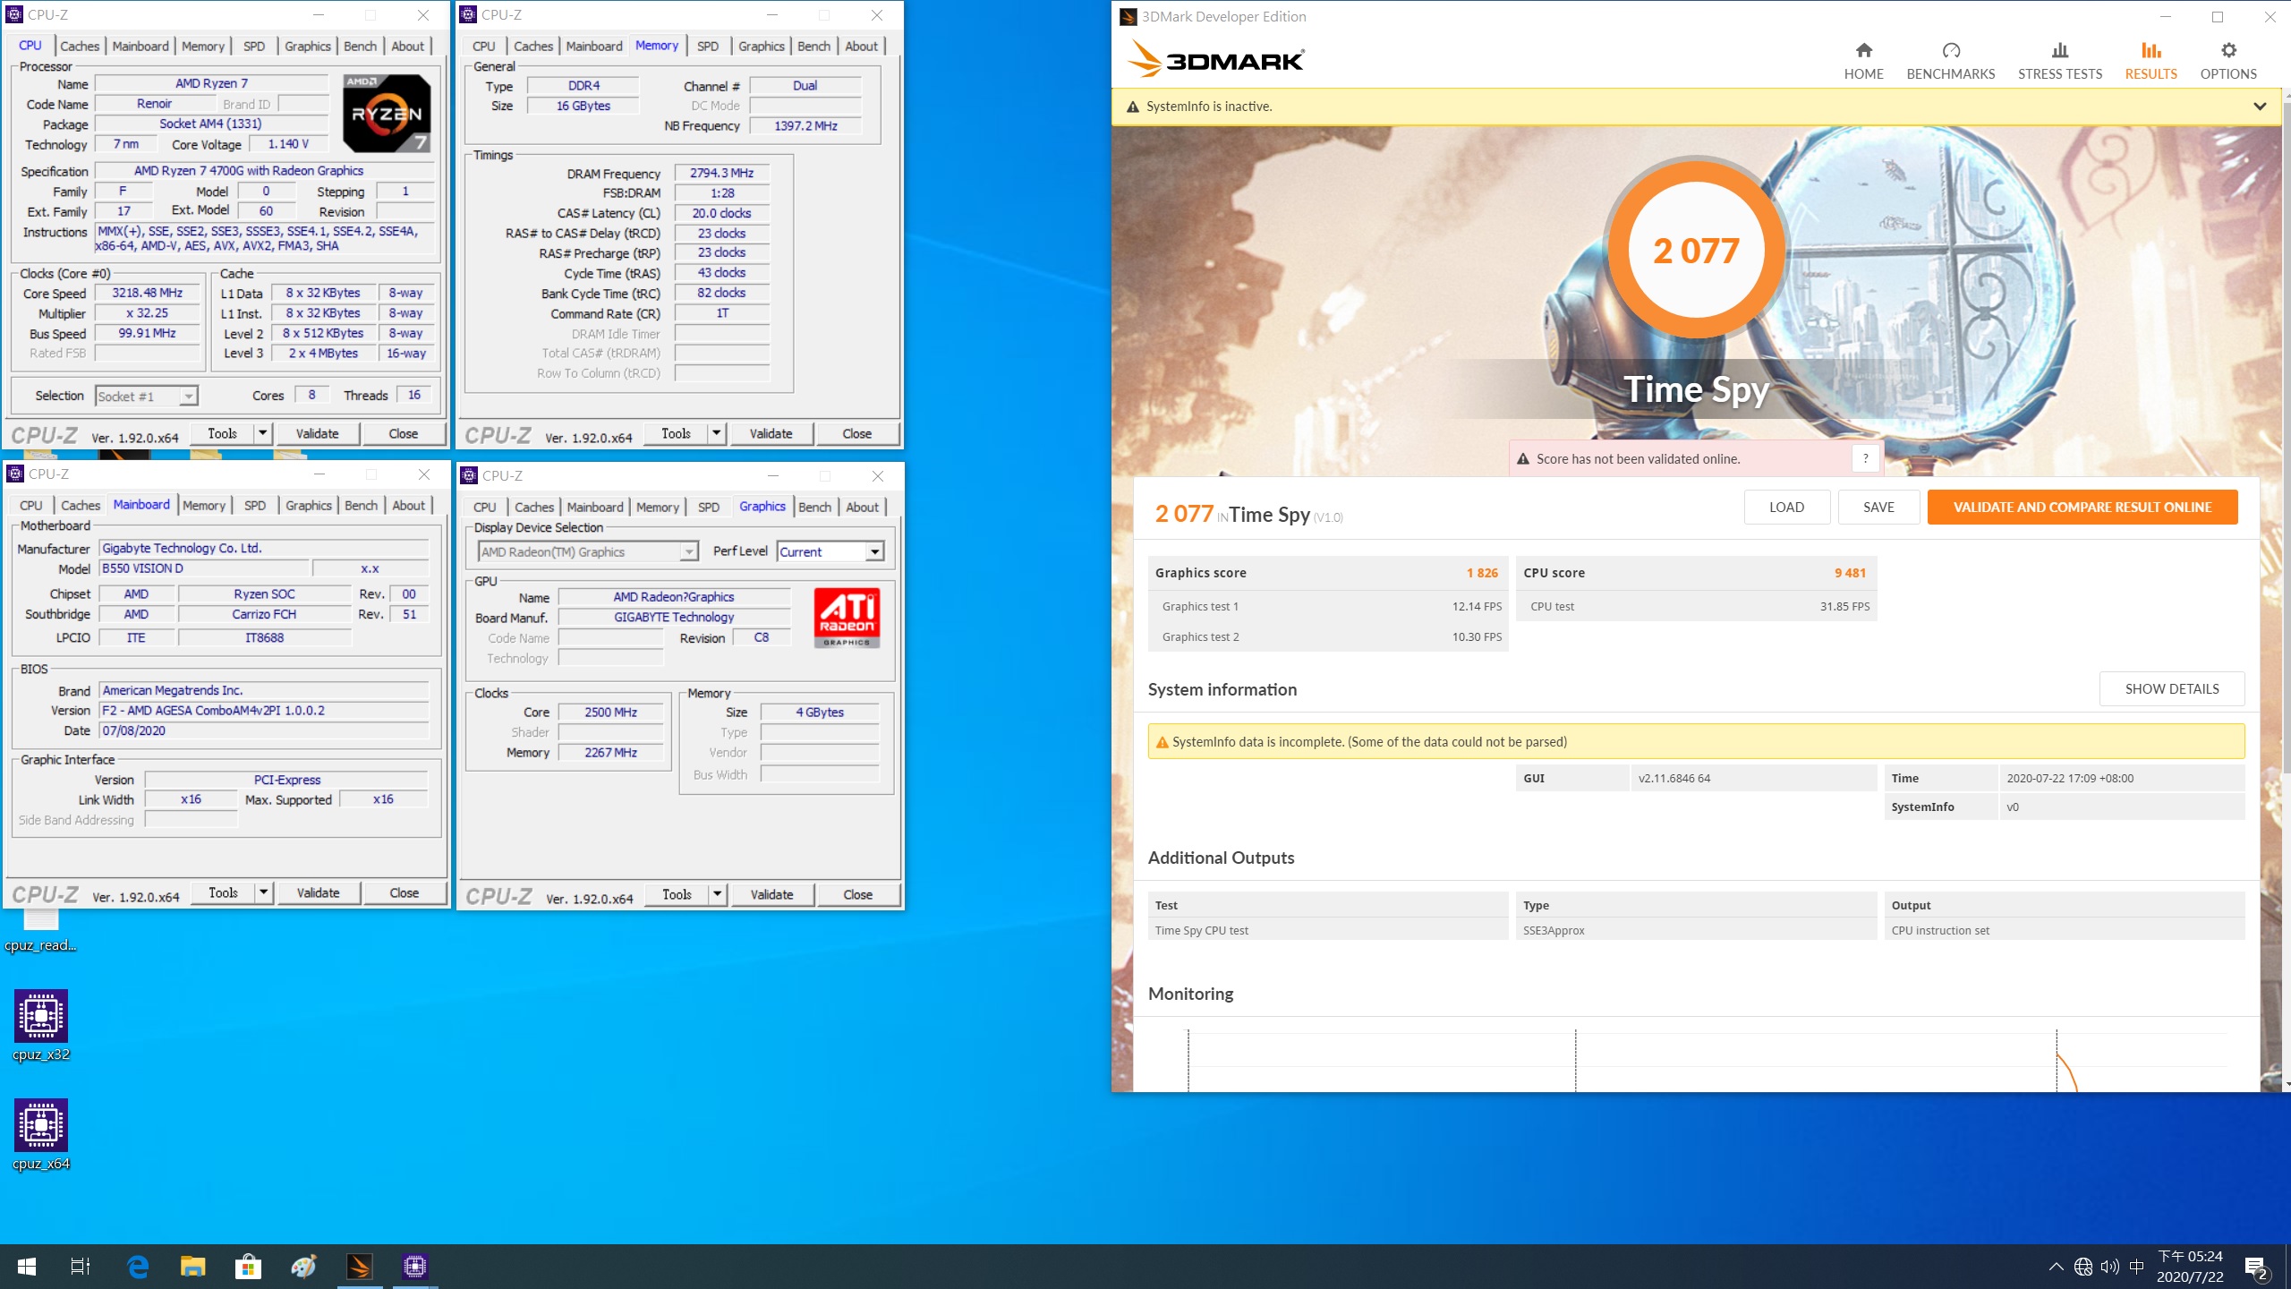
Task: Click the 3DMark logo
Action: pos(1215,60)
